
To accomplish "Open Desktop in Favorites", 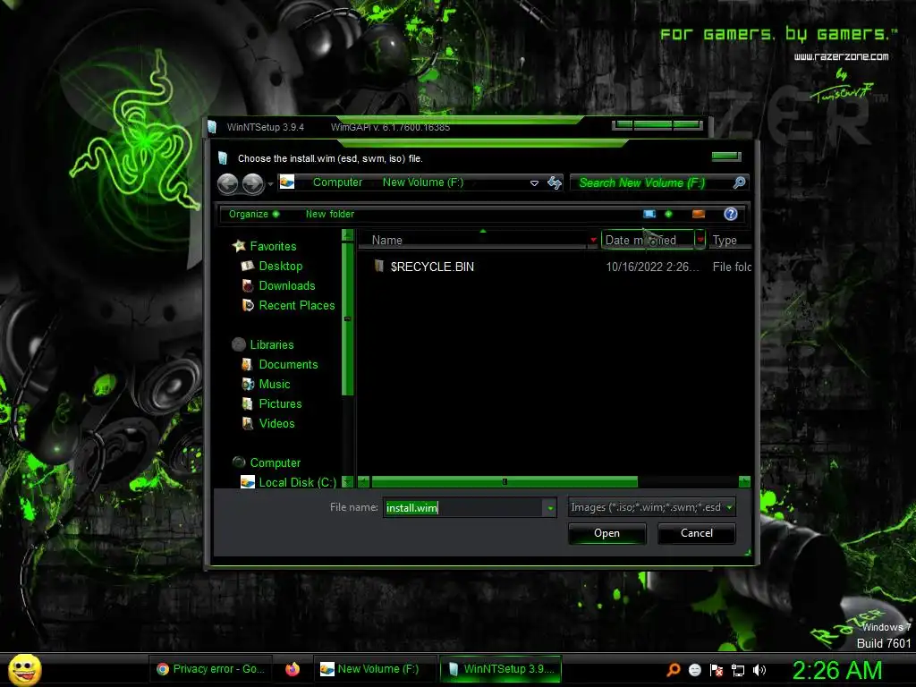I will tap(280, 266).
